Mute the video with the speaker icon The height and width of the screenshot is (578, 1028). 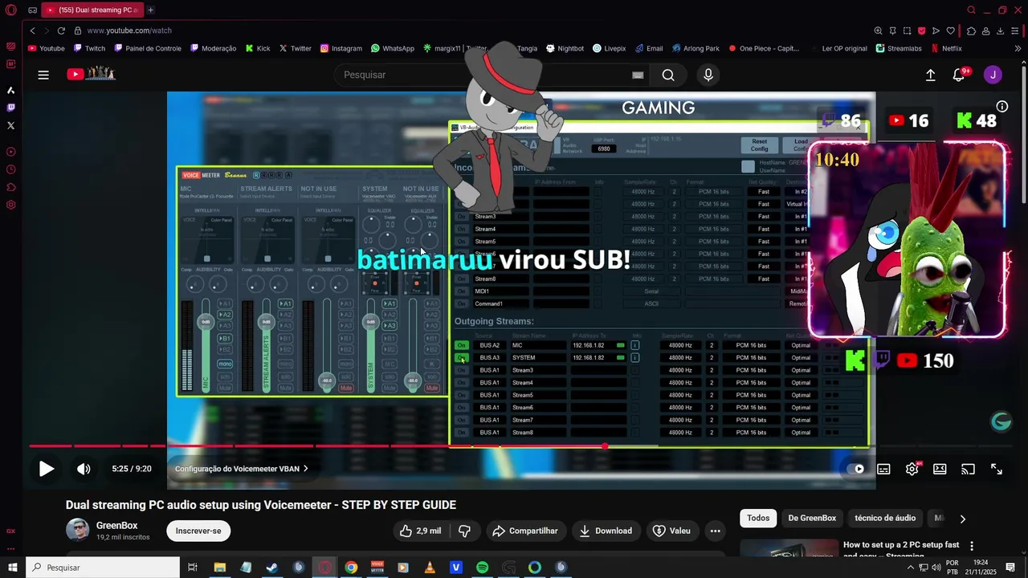[x=84, y=469]
